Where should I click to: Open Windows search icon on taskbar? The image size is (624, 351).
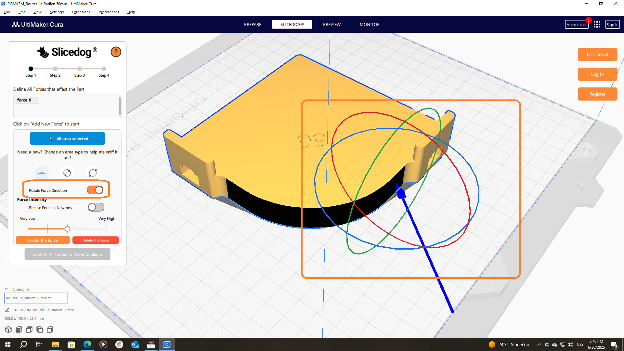click(23, 344)
